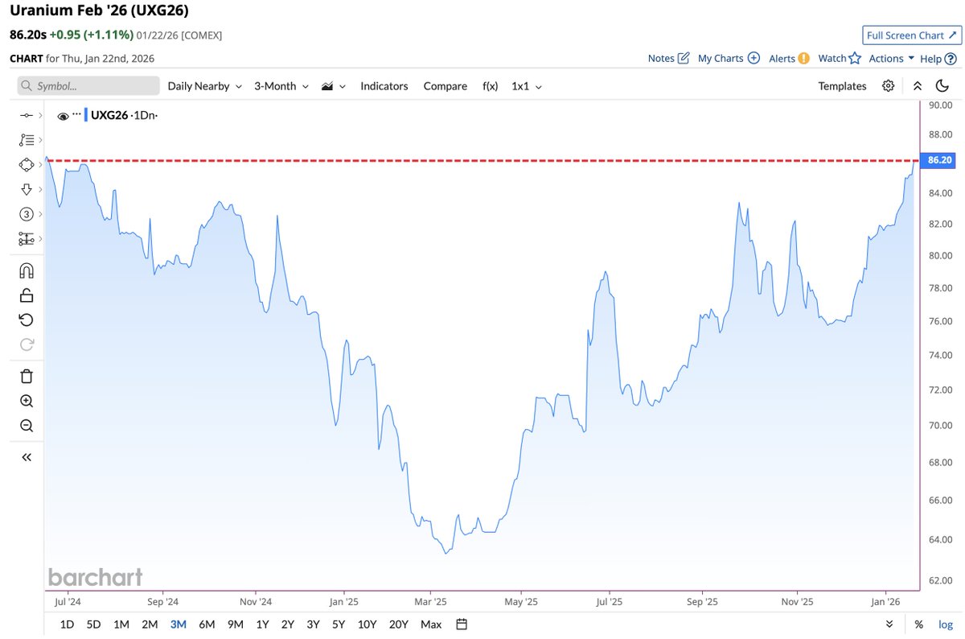Image resolution: width=965 pixels, height=639 pixels.
Task: Select the Max time range
Action: tap(431, 624)
